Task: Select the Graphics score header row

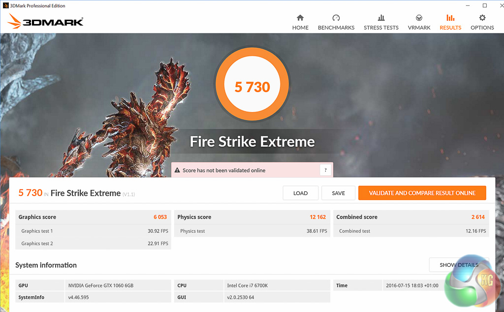Action: (x=93, y=217)
